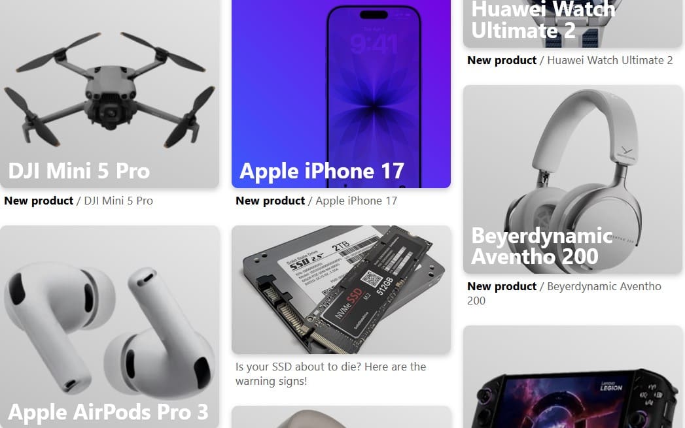Open the DJI Mini 5 Pro drone card
Viewport: 685px width, 428px height.
coord(109,94)
